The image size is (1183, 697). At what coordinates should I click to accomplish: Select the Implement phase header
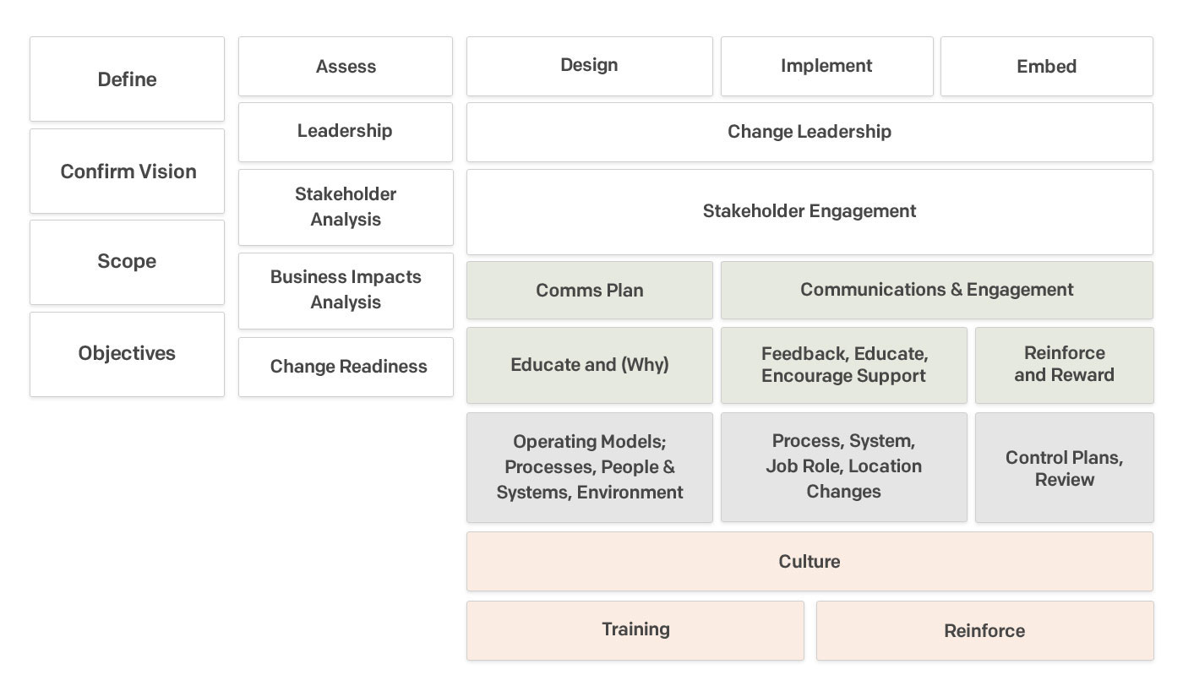coord(826,66)
